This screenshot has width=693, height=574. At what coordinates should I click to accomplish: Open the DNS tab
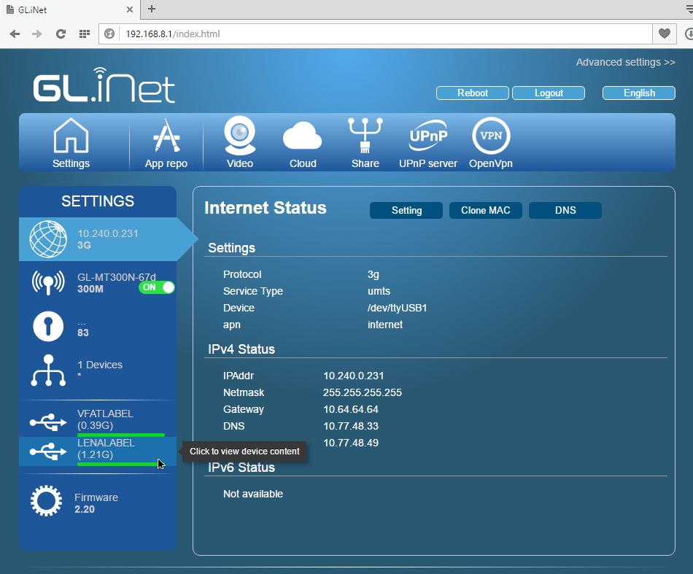click(565, 210)
